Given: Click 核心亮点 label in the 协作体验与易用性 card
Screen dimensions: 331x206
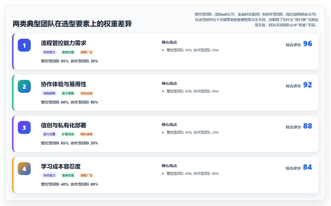Looking at the screenshot, I should (x=169, y=83).
